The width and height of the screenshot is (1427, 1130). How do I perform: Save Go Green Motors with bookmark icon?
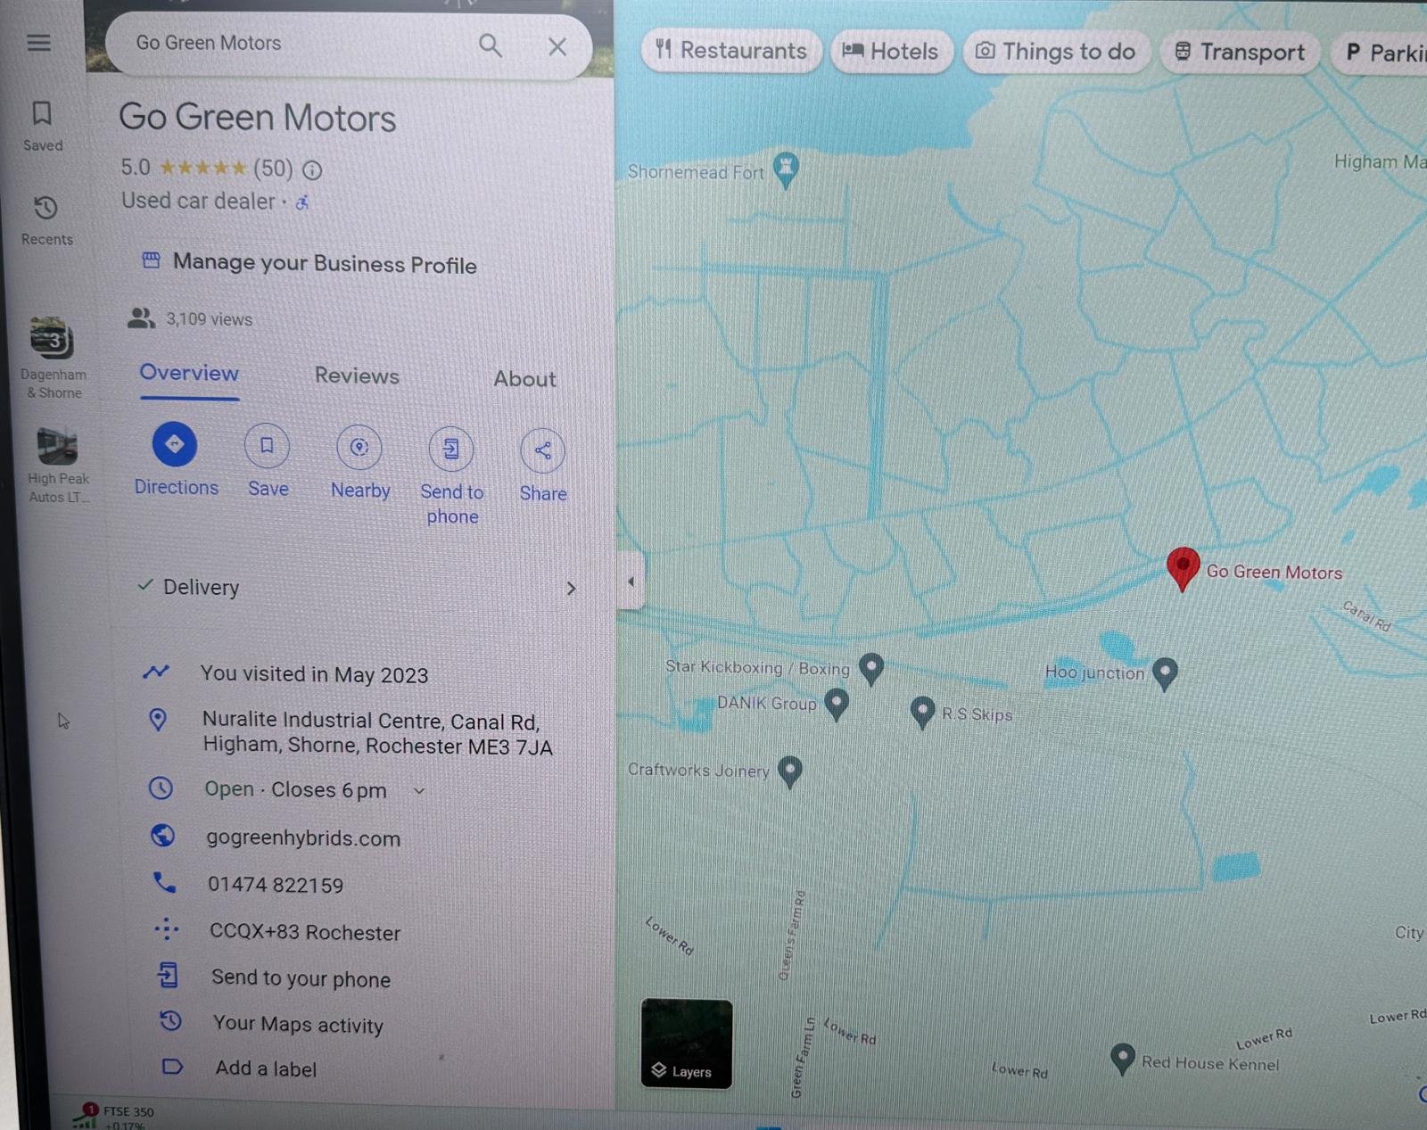(x=267, y=447)
